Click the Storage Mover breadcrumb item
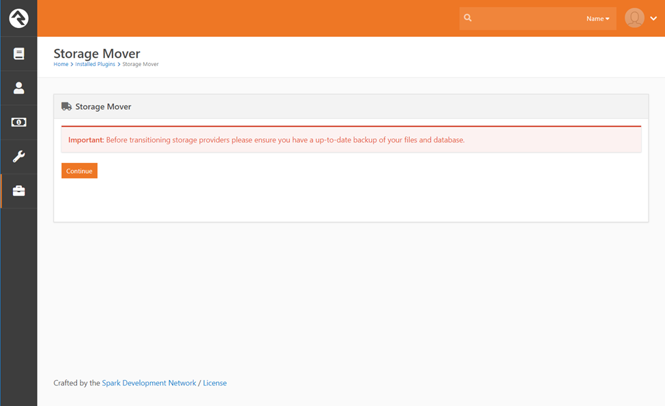665x406 pixels. point(141,65)
